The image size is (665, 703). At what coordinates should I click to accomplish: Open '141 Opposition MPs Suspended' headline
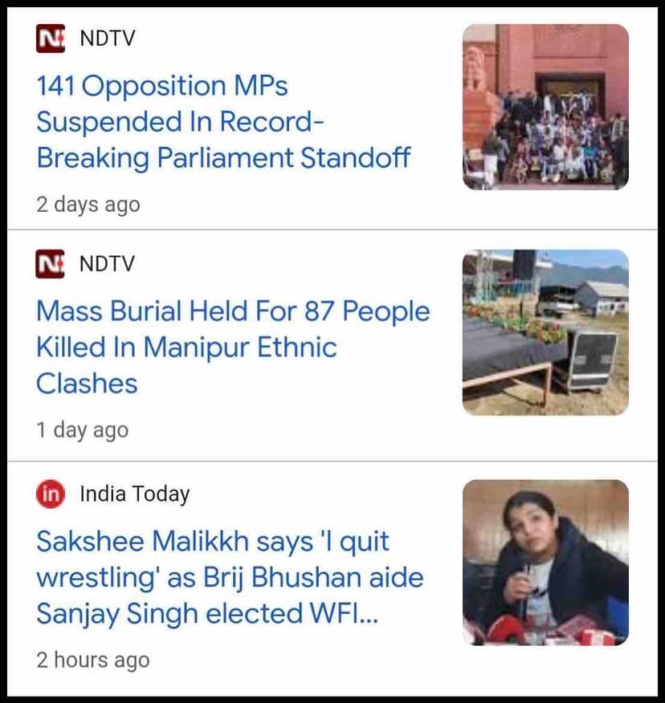pos(222,121)
